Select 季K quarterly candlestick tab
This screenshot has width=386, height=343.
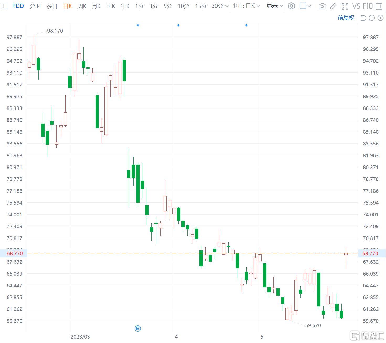pos(111,6)
